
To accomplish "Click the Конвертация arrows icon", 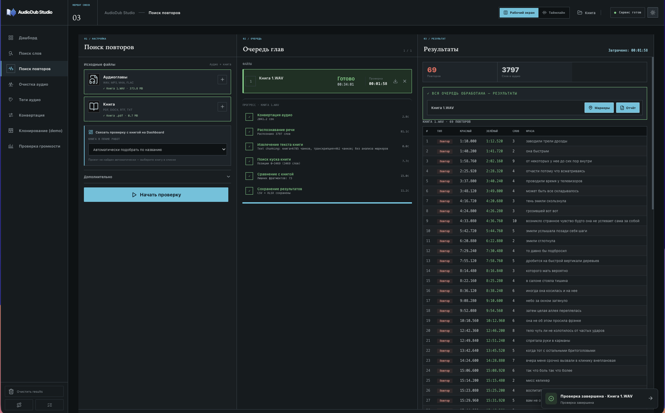I will tap(11, 115).
